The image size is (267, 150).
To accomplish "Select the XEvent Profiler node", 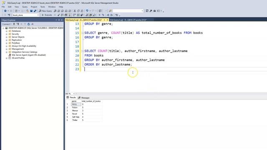I will pos(18,58).
